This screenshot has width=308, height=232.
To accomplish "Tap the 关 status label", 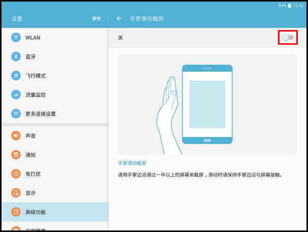I will coord(120,38).
